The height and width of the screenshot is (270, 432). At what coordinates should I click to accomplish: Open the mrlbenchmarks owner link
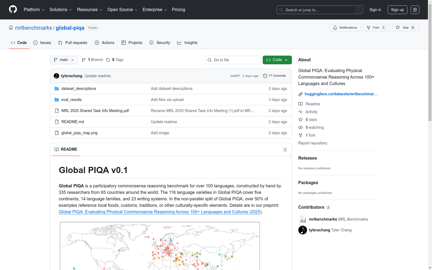tap(33, 28)
